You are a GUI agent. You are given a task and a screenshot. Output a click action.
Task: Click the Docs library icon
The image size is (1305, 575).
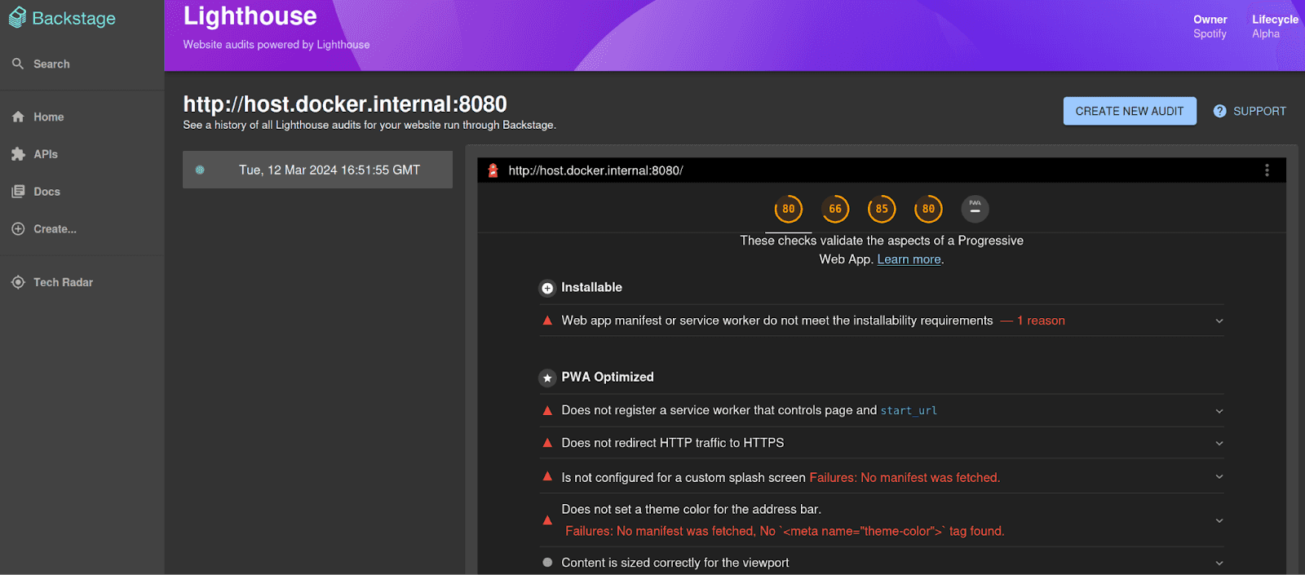[18, 192]
